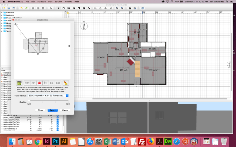Click the Create button in the dialog
Viewport: 236px width, 147px height.
65,110
